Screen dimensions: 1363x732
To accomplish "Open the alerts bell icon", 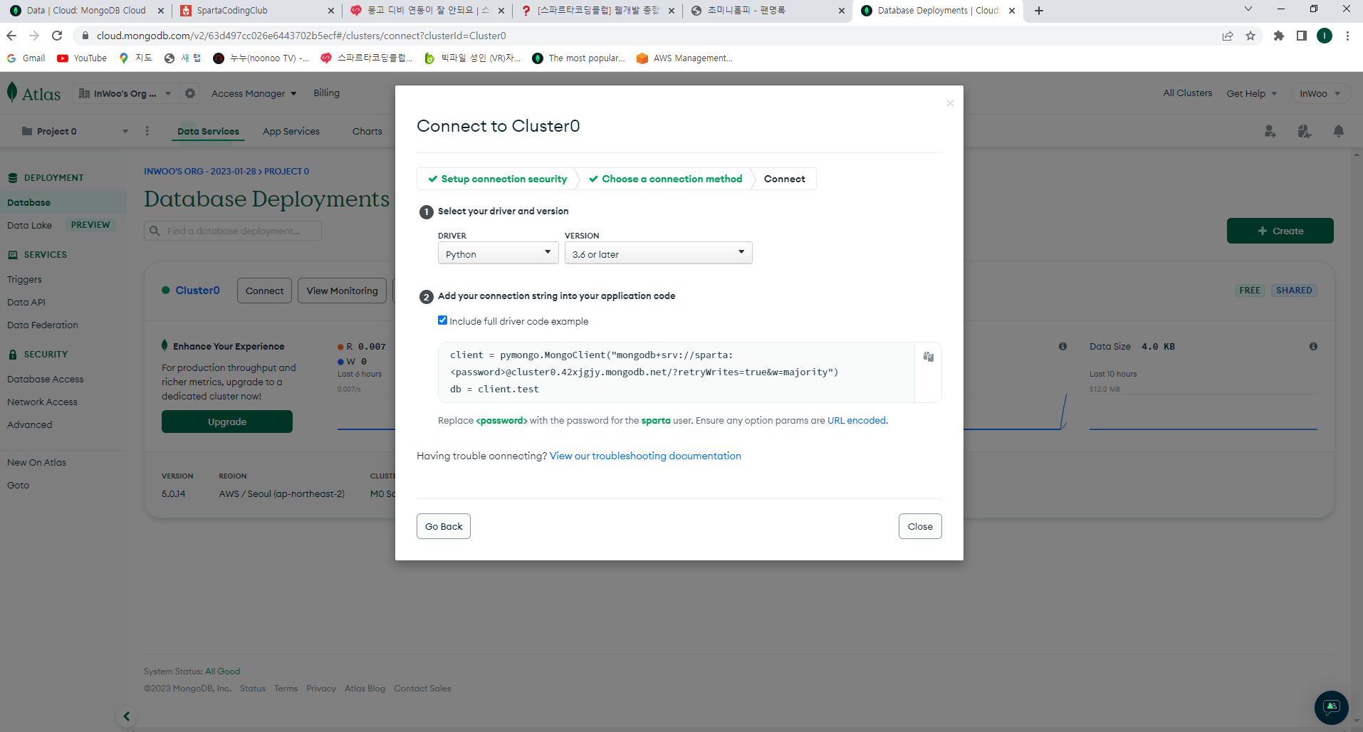I will [1339, 131].
